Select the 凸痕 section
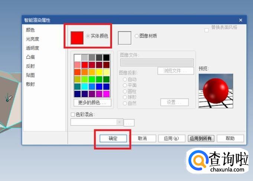The width and height of the screenshot is (253, 181). (x=30, y=57)
